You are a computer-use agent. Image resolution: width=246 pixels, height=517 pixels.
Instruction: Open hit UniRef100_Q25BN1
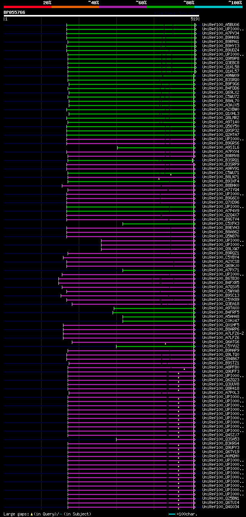[221, 498]
